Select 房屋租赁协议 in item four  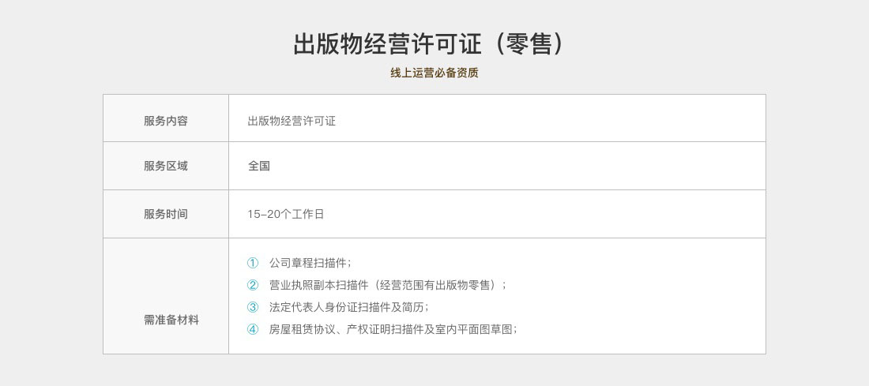(x=303, y=329)
